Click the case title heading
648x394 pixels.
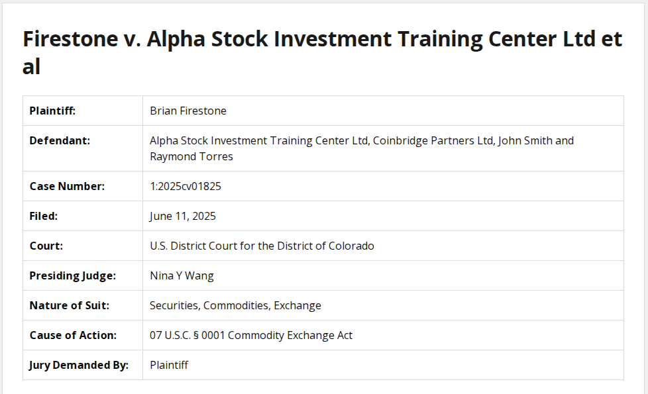pyautogui.click(x=322, y=52)
